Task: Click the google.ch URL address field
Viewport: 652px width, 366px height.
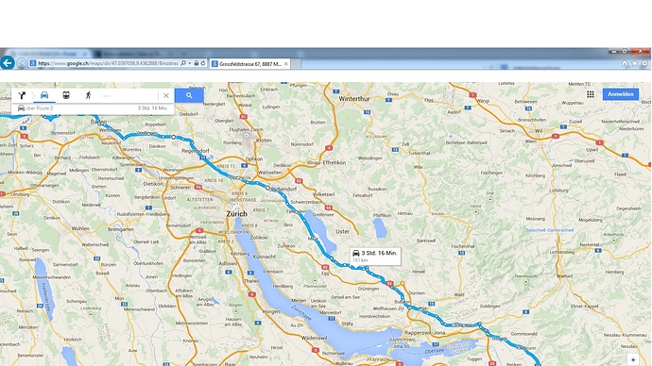Action: pyautogui.click(x=108, y=63)
